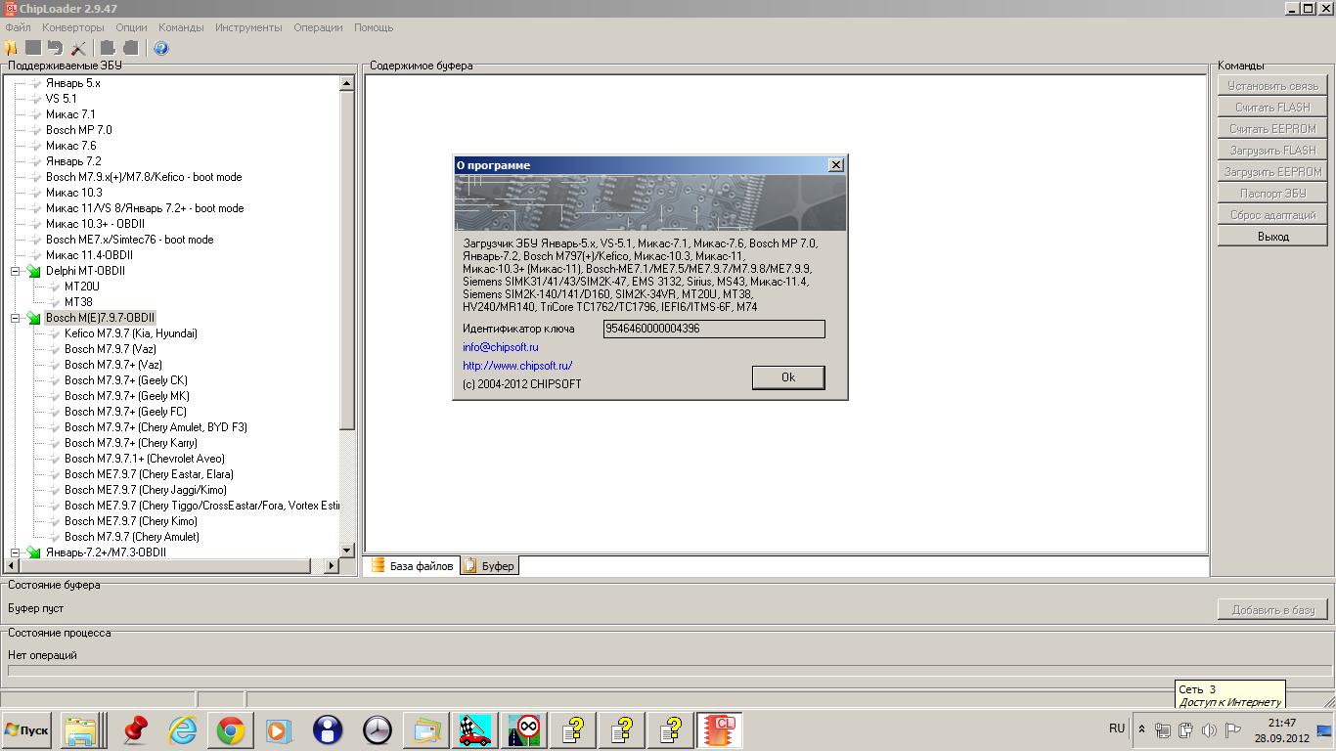Launch Google Chrome from the taskbar
The height and width of the screenshot is (751, 1336).
tap(231, 730)
